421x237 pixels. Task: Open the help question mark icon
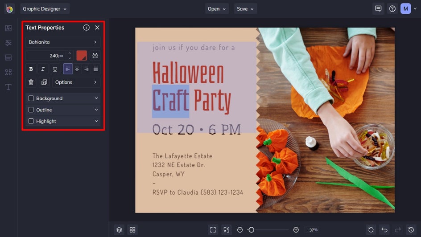click(392, 9)
